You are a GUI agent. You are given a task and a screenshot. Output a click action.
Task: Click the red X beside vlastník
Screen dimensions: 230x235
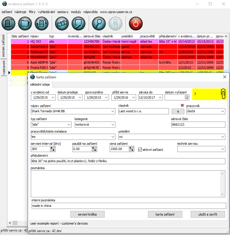tap(182, 105)
